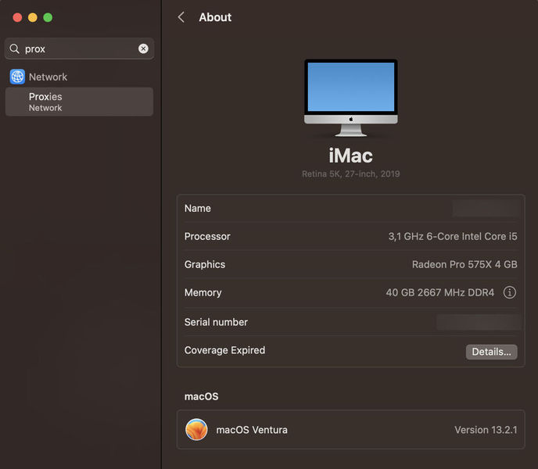The width and height of the screenshot is (538, 469).
Task: Click the magnifying glass search icon
Action: click(x=14, y=48)
